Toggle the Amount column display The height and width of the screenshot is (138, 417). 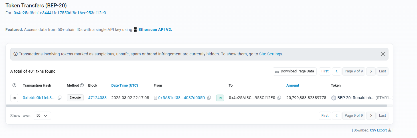[293, 85]
